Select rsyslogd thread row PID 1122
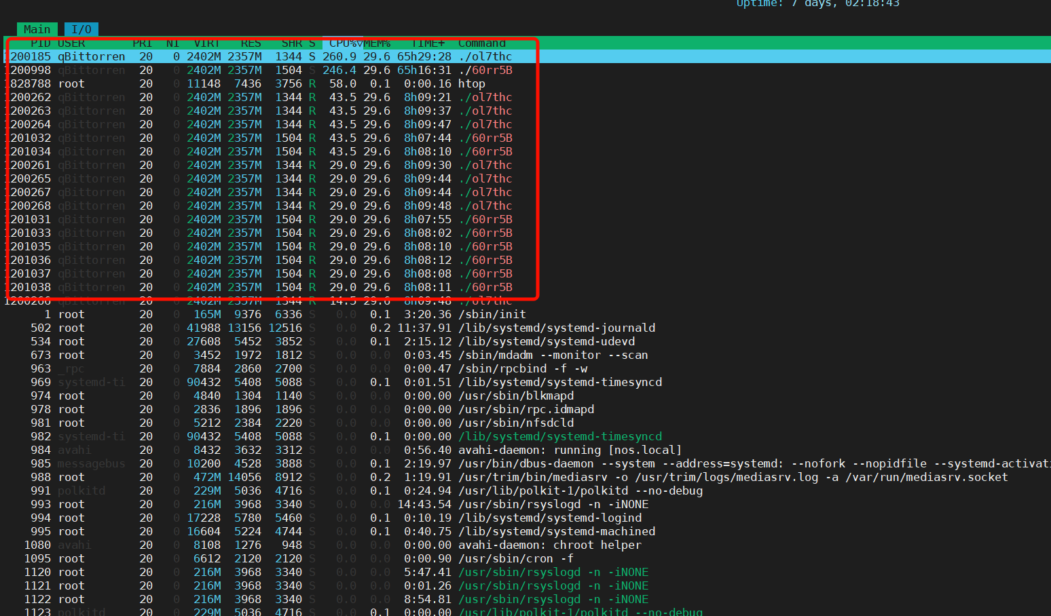Image resolution: width=1051 pixels, height=616 pixels. [527, 599]
